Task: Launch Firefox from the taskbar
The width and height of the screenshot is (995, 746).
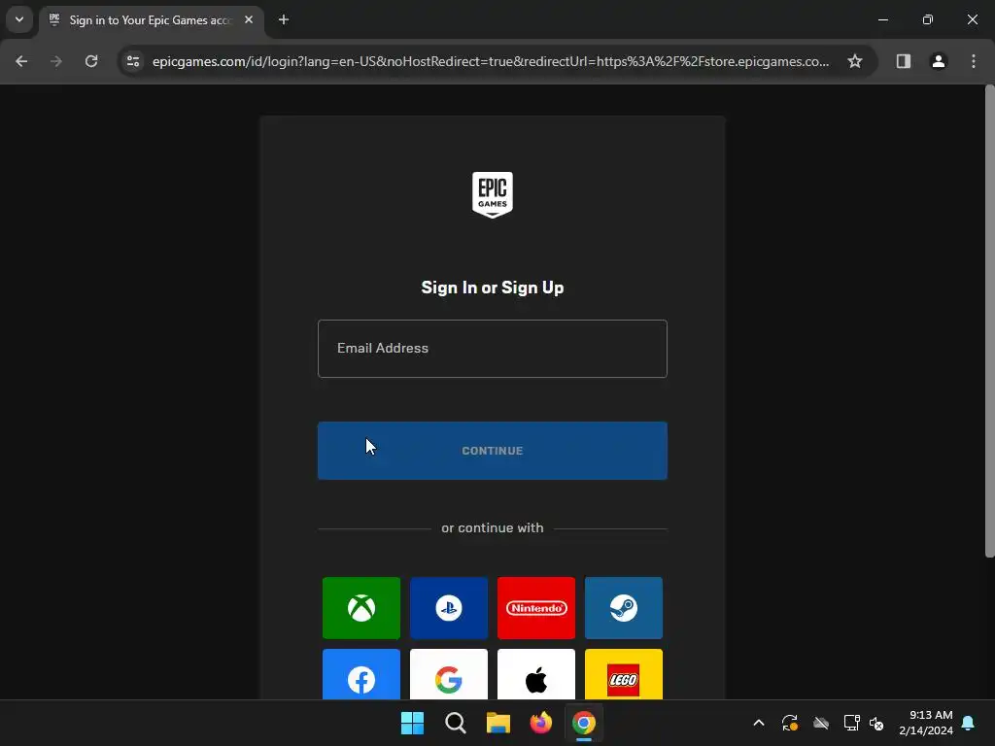Action: [540, 723]
